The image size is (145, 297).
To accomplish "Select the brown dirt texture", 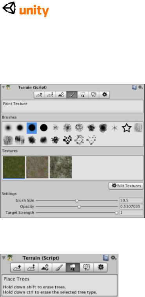I will [37, 167].
